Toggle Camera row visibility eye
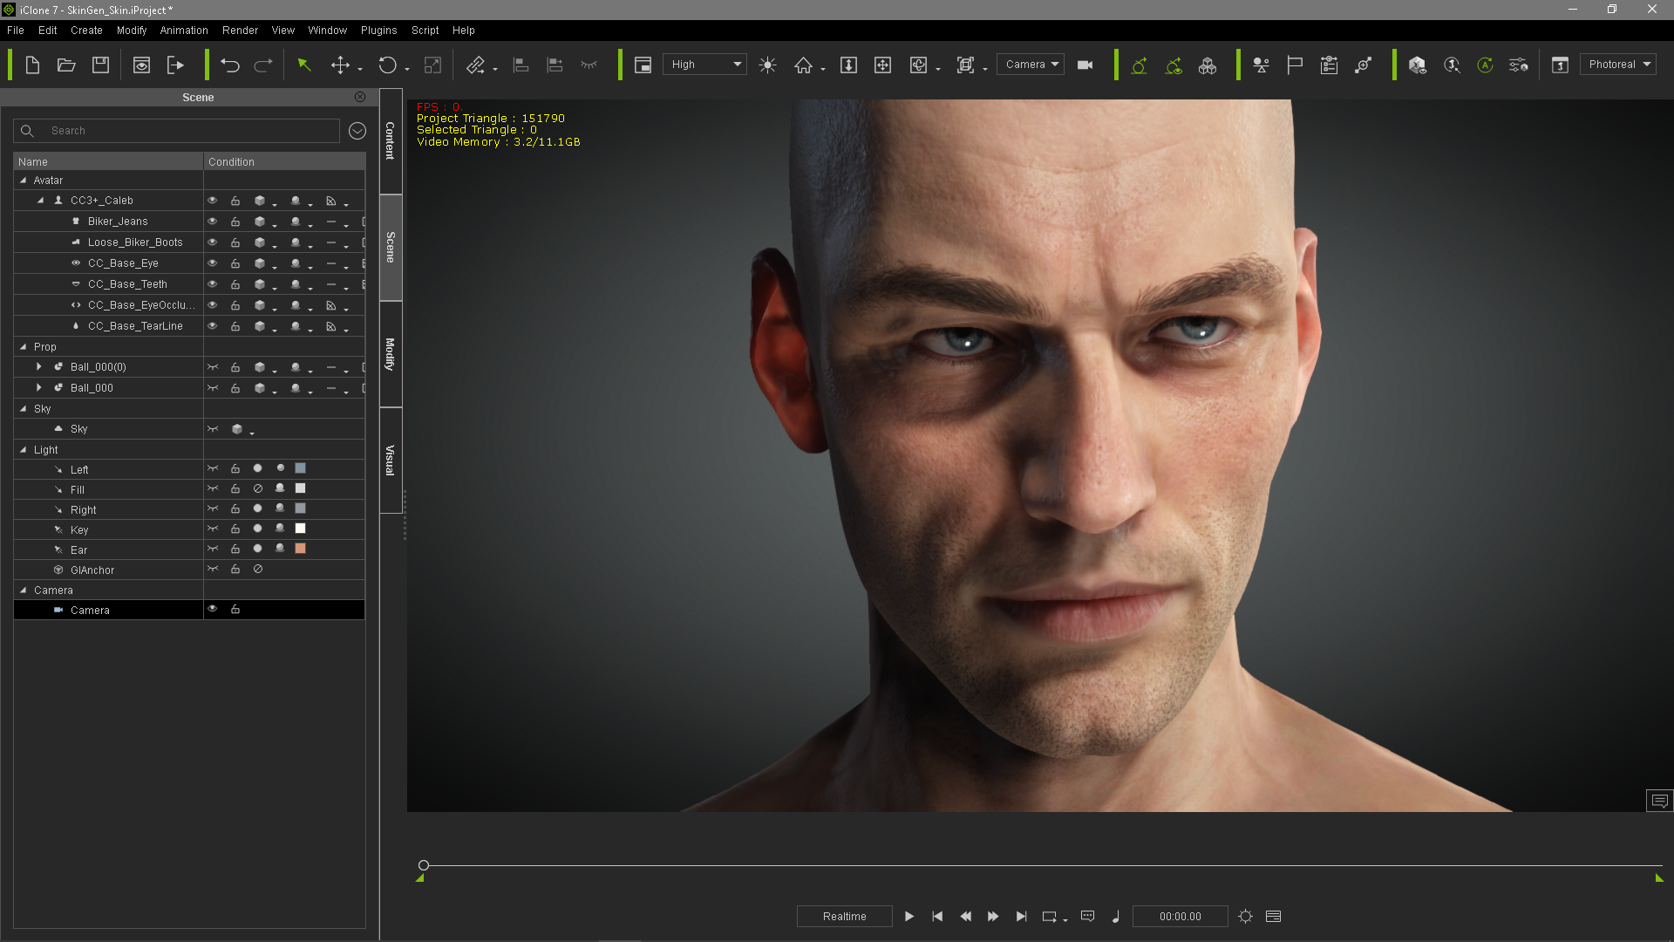 click(x=212, y=609)
